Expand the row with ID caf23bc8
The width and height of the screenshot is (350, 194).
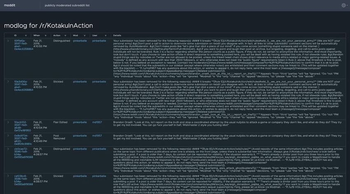tap(8, 176)
